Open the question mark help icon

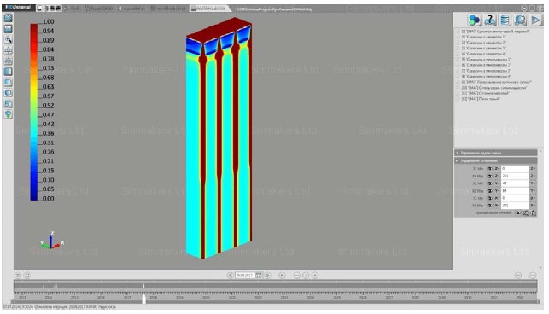tap(490, 20)
